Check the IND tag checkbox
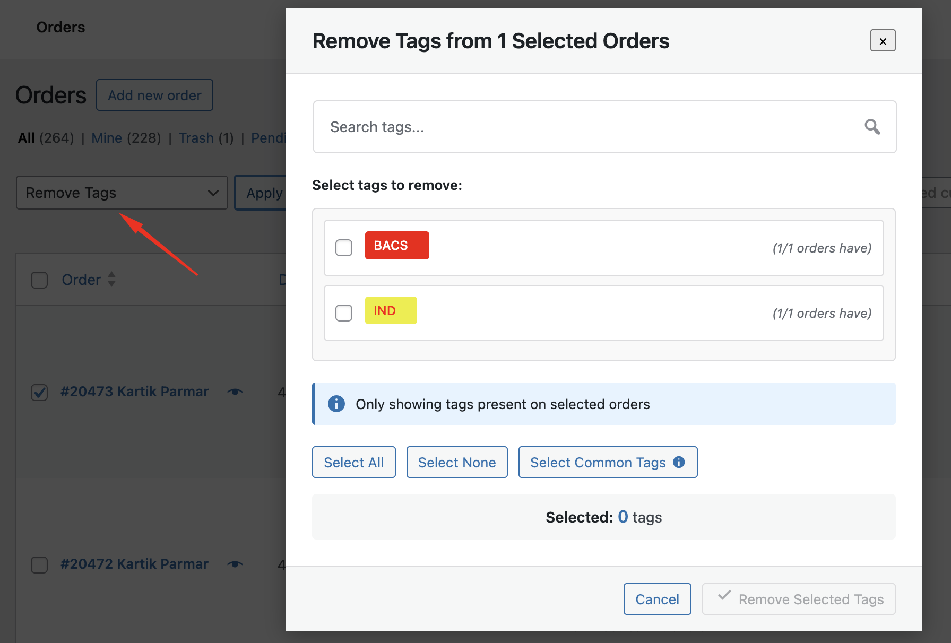Viewport: 951px width, 643px height. [344, 313]
